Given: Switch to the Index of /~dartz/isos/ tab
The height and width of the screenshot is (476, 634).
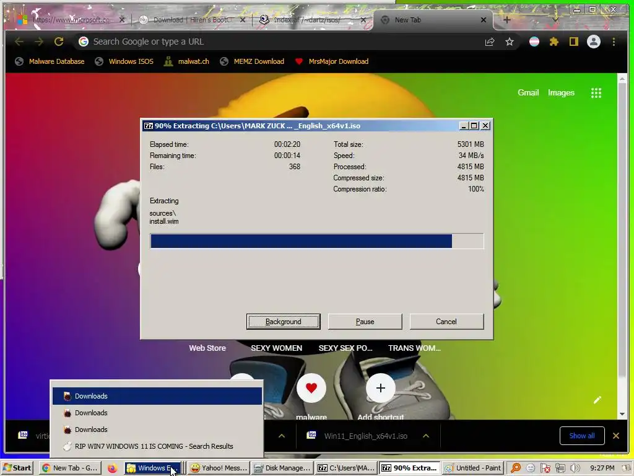Looking at the screenshot, I should tap(311, 20).
